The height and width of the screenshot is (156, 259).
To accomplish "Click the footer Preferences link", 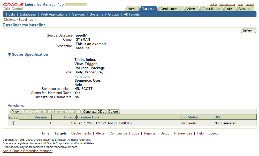I will (183, 133).
